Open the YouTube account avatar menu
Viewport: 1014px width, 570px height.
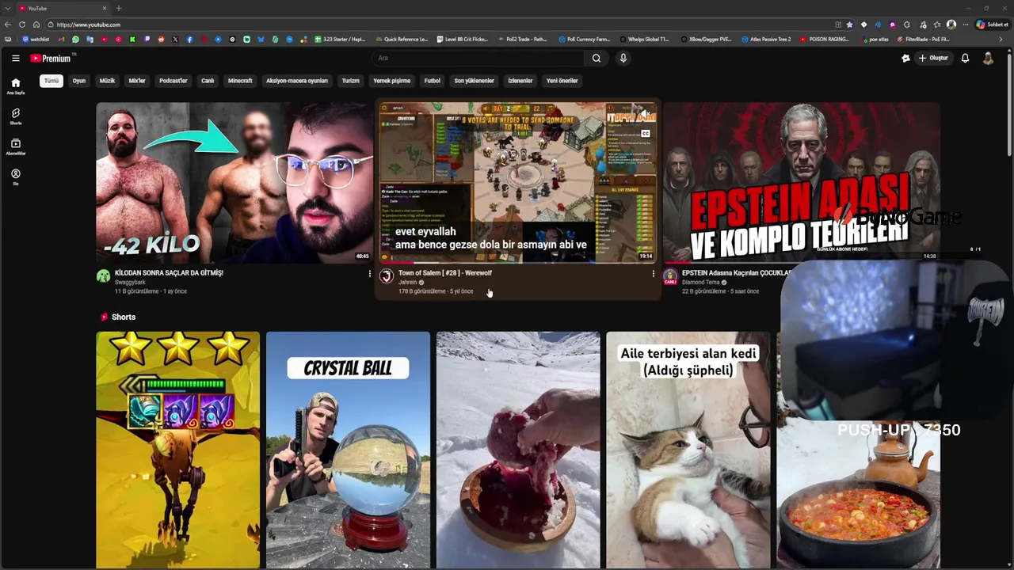(x=988, y=58)
